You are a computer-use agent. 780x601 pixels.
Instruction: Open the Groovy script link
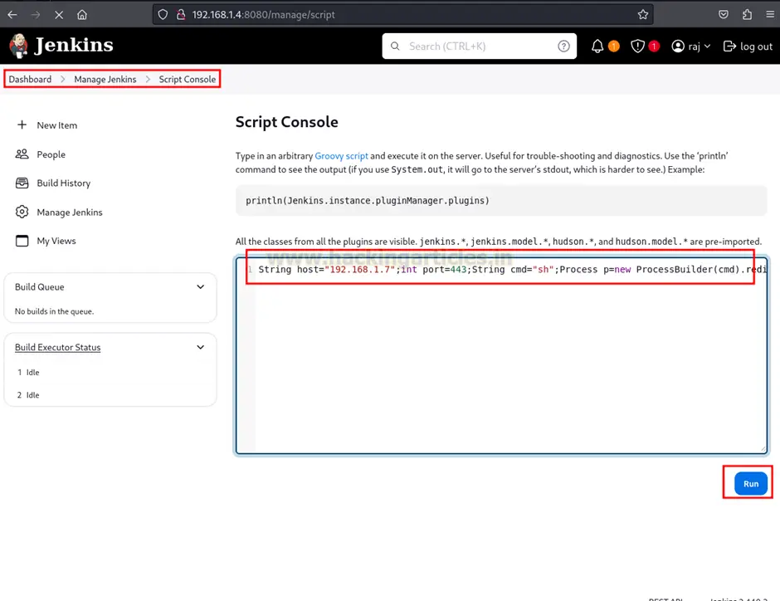tap(341, 156)
